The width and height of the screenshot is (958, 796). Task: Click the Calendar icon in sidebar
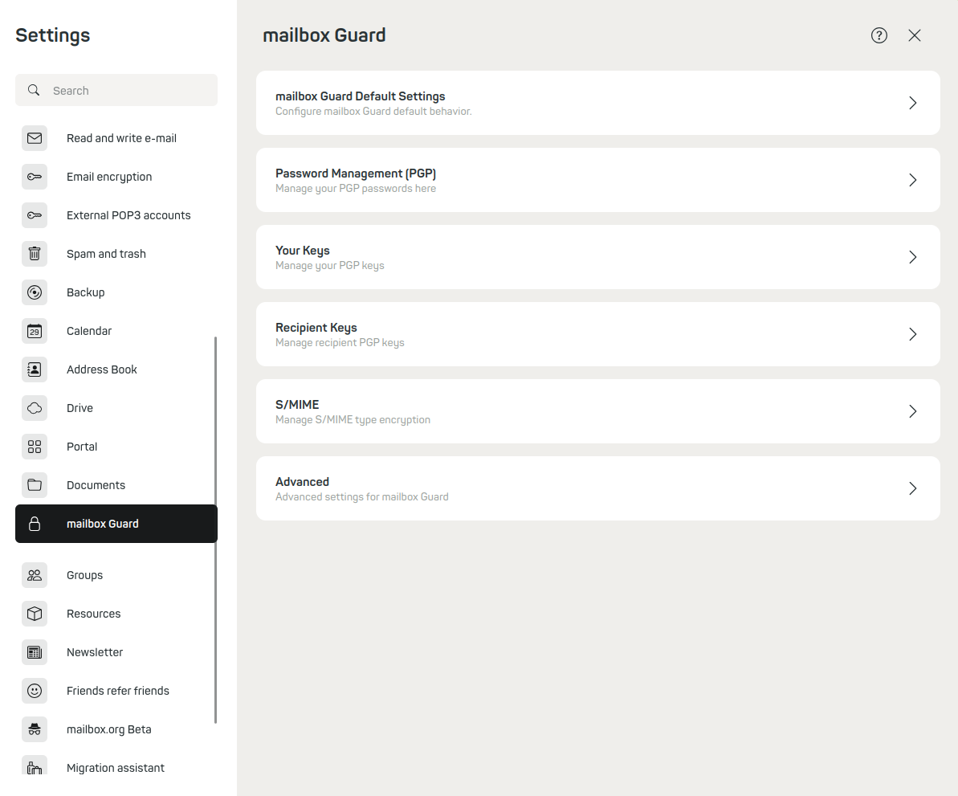click(35, 331)
